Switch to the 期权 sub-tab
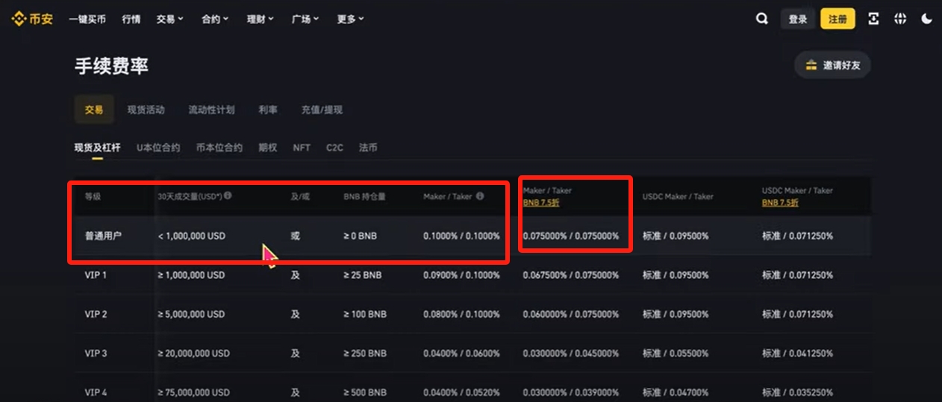The width and height of the screenshot is (942, 402). point(268,148)
